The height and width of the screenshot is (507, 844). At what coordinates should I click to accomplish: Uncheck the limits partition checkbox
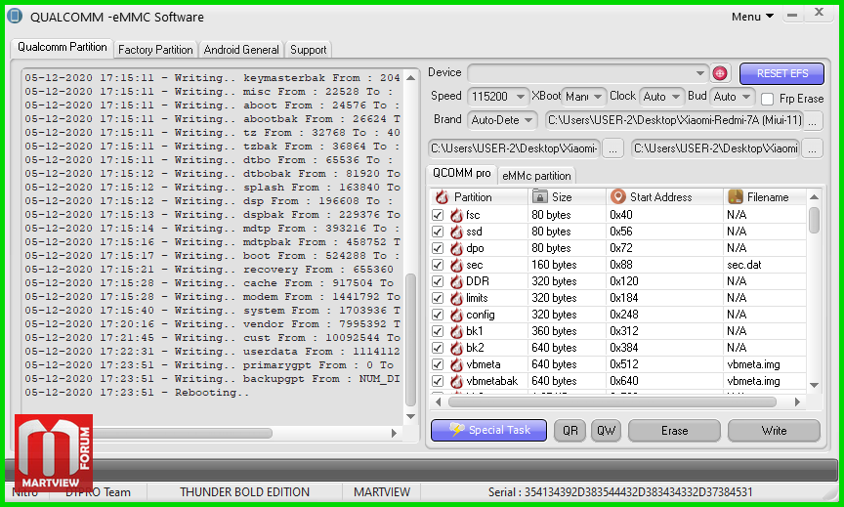click(438, 298)
